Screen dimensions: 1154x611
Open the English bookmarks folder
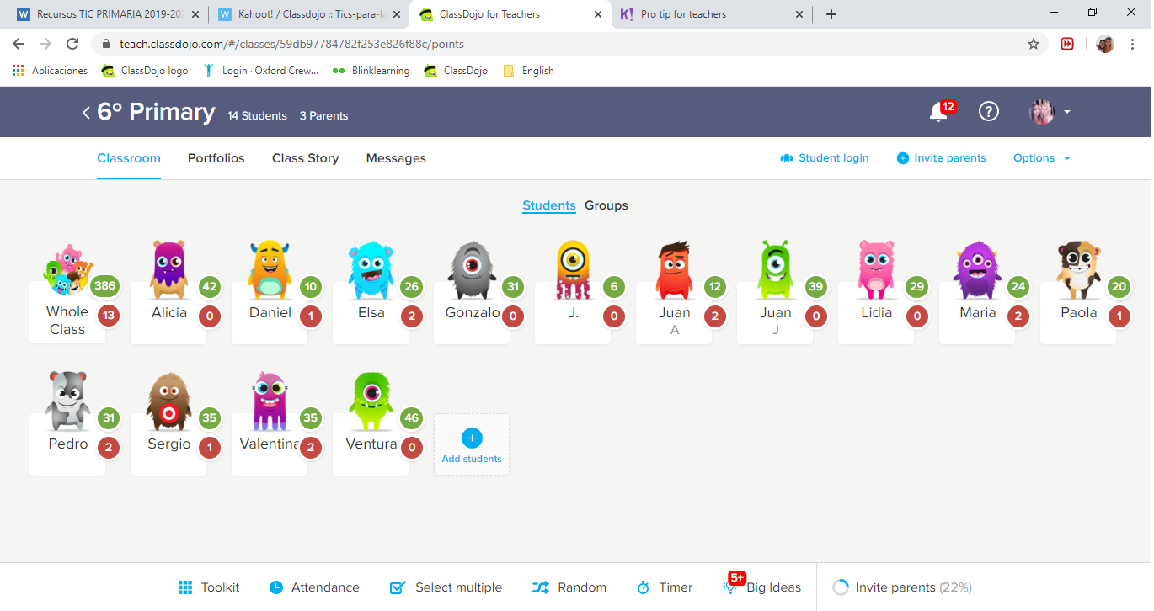[x=528, y=71]
